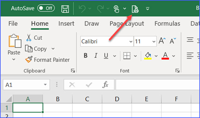Open the Font Color palette arrow
The height and width of the screenshot is (118, 200).
[x=173, y=56]
